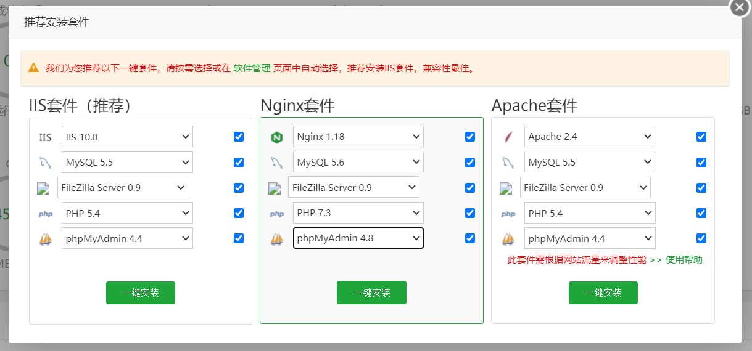Uncheck phpMyAdmin 4.4 in Apache suite
Screen dimensions: 752x351
pos(701,238)
